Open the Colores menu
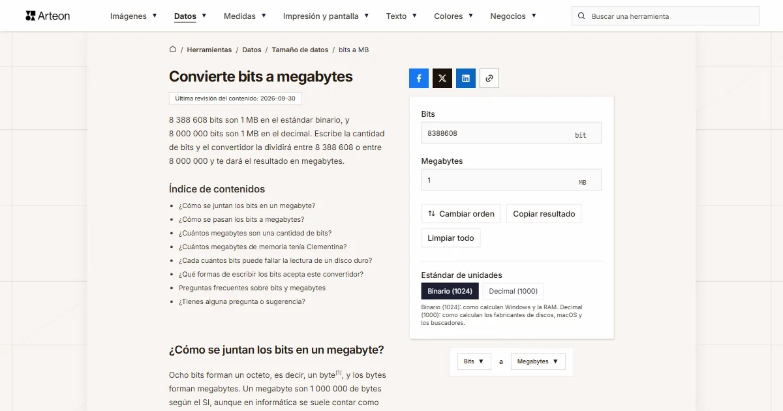This screenshot has width=783, height=411. (453, 16)
